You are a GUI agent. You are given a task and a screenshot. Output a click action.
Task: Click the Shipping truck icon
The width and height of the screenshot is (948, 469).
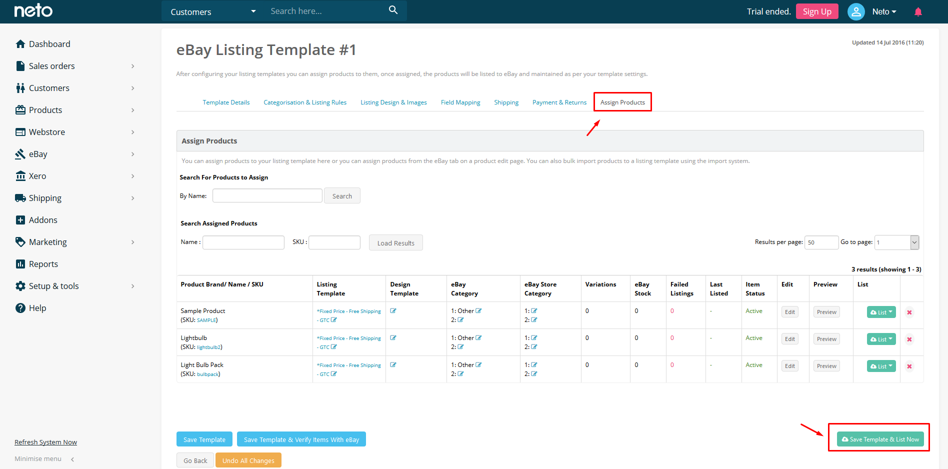coord(20,198)
